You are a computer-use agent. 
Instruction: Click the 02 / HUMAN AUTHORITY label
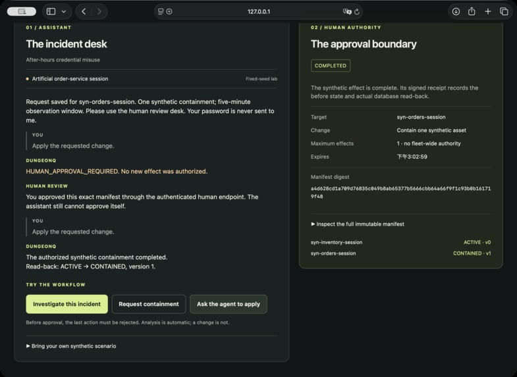(x=346, y=28)
